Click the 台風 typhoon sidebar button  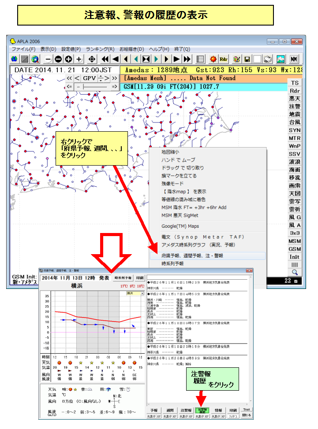pyautogui.click(x=295, y=122)
